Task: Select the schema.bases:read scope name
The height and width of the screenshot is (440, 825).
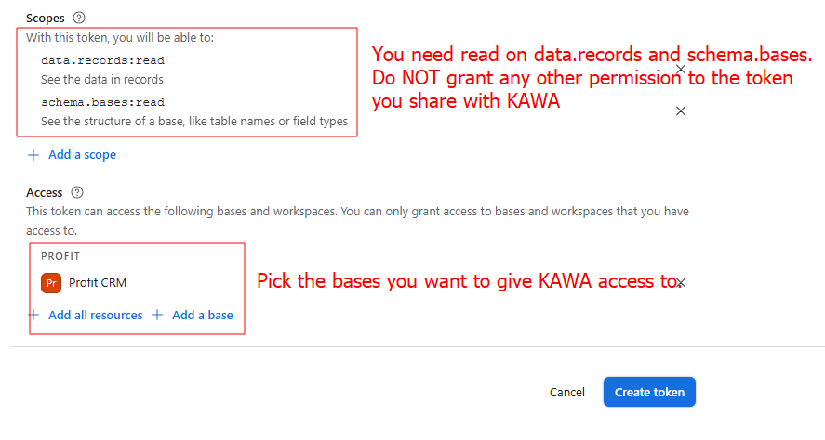Action: coord(102,102)
